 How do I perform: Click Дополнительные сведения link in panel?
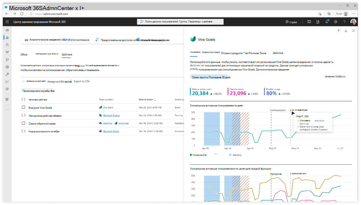pos(272,69)
